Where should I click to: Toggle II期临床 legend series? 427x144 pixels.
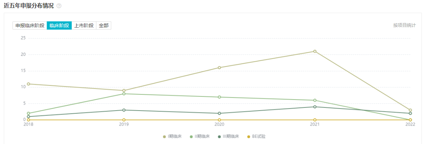[201, 137]
